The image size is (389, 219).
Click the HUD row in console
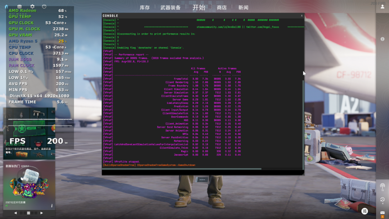[x=172, y=120]
